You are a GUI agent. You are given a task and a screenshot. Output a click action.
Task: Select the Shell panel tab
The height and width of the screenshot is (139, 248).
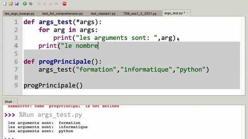(x=8, y=102)
